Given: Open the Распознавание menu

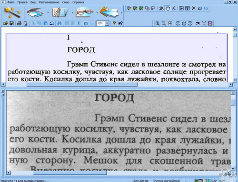Looking at the screenshot, I should coord(49,2).
